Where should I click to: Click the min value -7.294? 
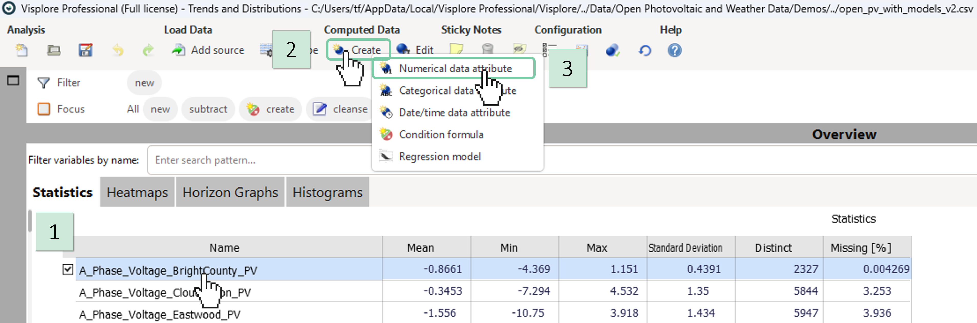coord(534,291)
